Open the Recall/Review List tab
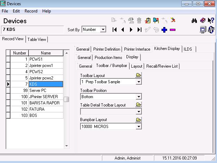This screenshot has height=163, width=217. 162,66
